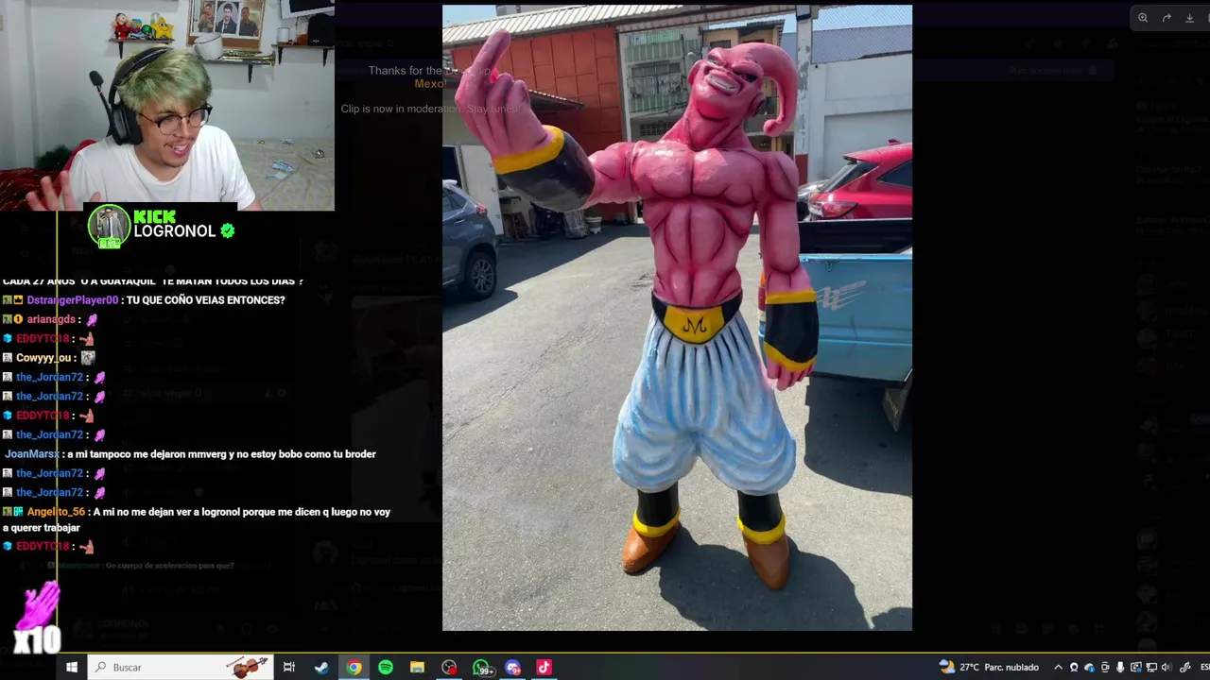Open TikTok app from the taskbar
1210x680 pixels.
(544, 667)
